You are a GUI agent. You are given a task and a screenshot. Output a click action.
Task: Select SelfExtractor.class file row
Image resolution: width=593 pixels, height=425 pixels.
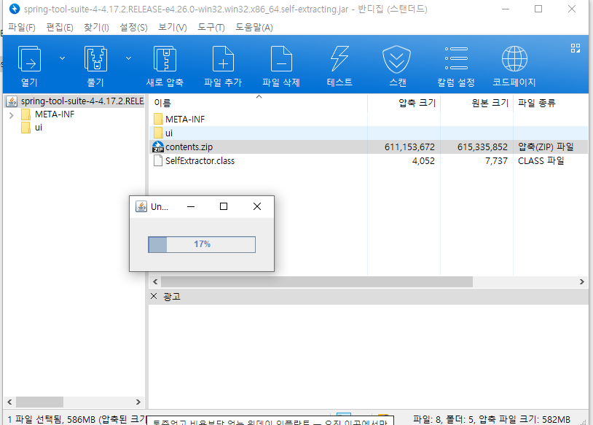tap(368, 161)
